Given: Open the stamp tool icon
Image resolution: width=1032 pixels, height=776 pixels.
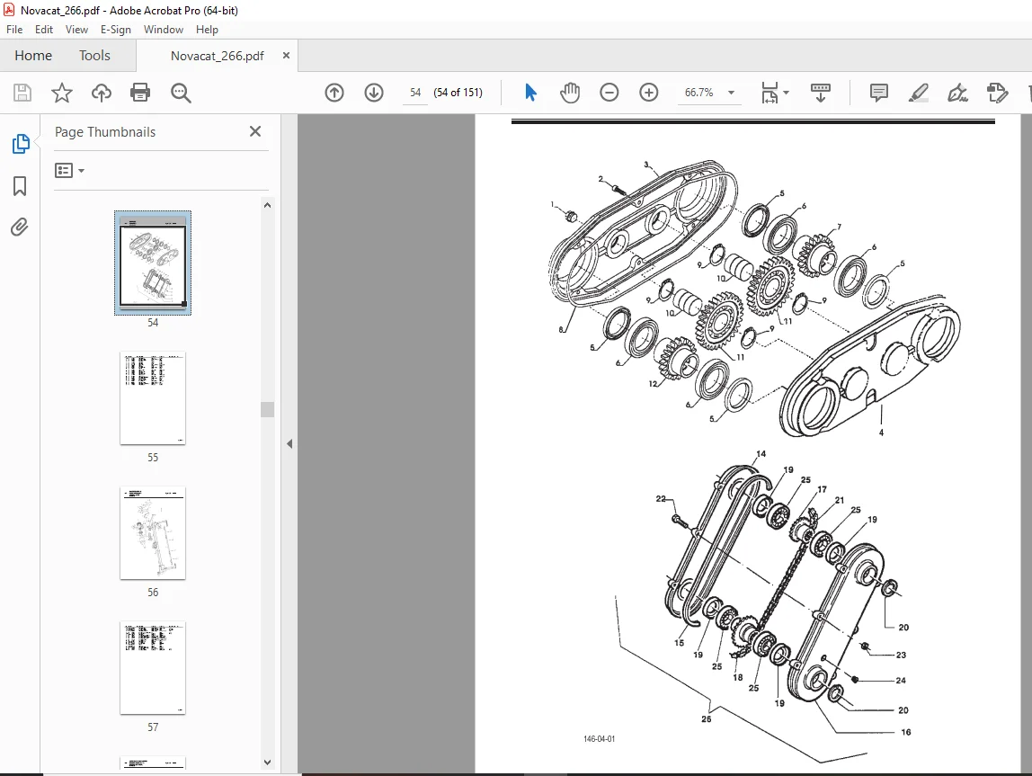Looking at the screenshot, I should click(997, 93).
